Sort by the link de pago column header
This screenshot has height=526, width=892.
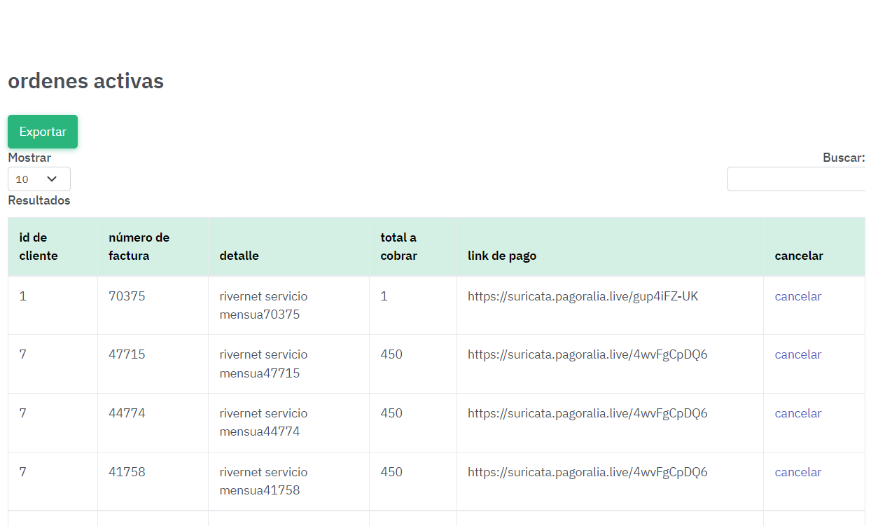coord(502,256)
